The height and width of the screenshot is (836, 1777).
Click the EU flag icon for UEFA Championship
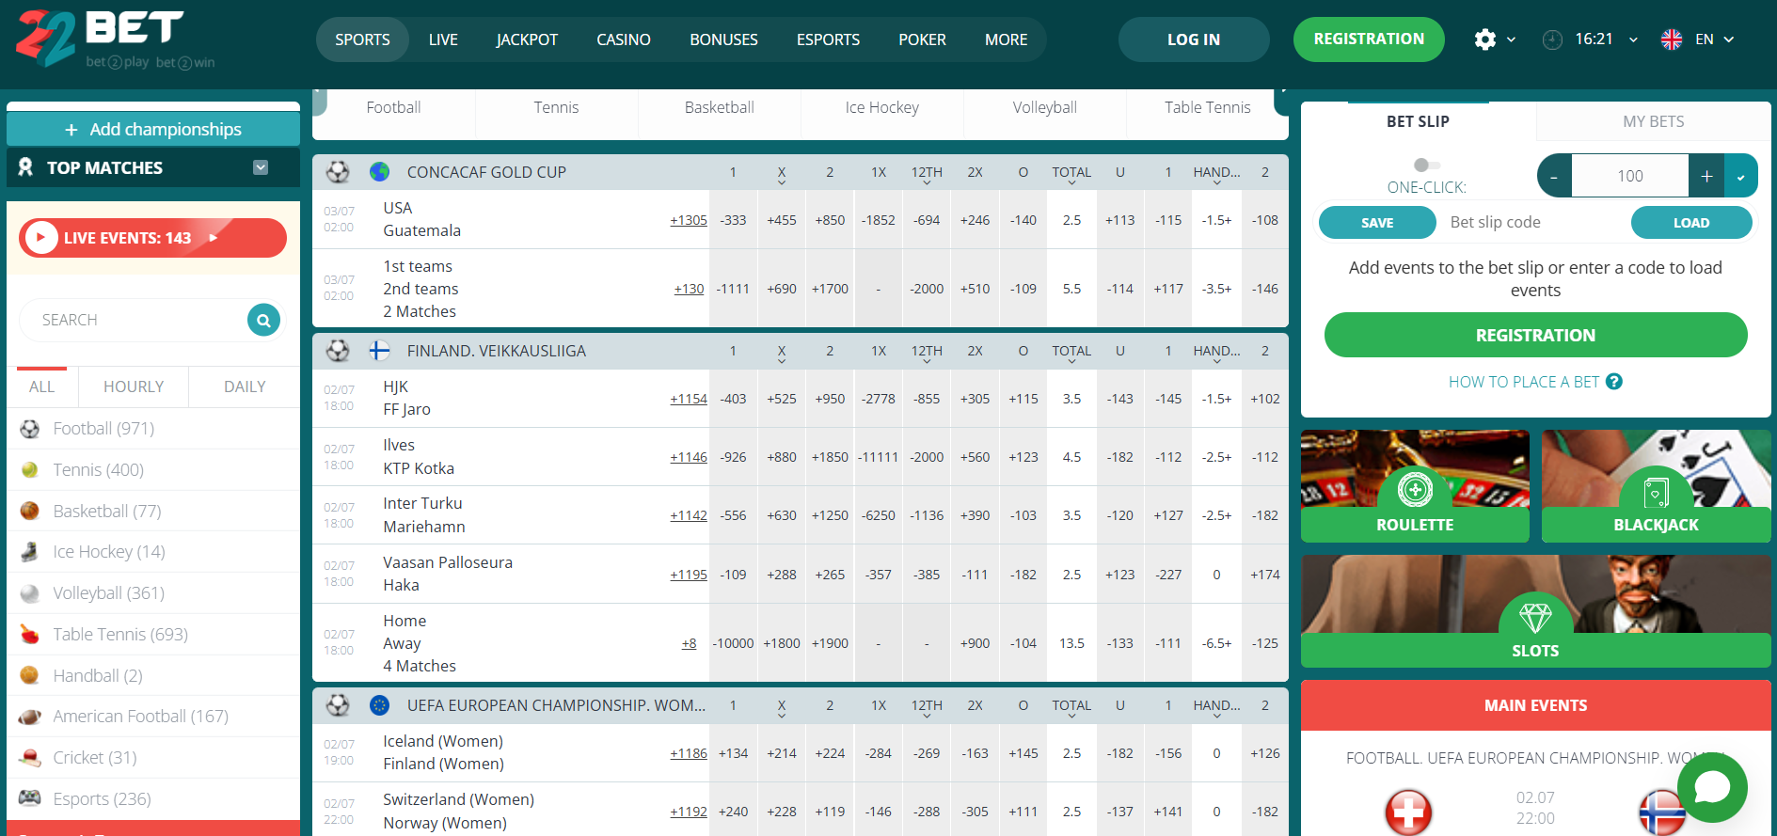point(379,705)
